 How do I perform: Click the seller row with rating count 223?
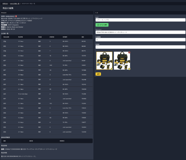(x=47, y=65)
